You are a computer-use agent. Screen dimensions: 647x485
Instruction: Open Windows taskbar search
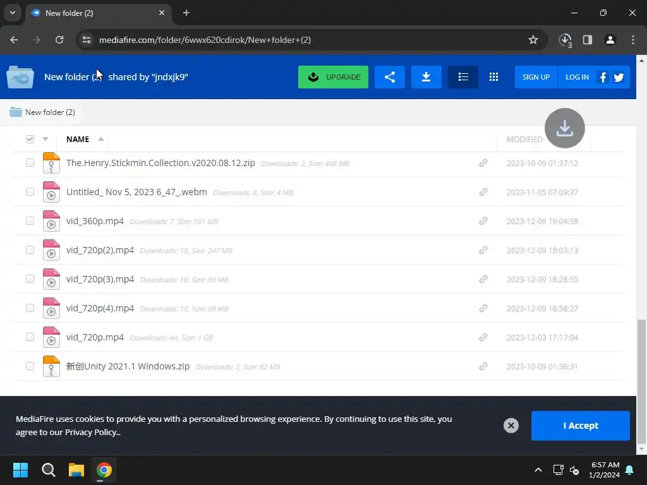click(x=48, y=470)
